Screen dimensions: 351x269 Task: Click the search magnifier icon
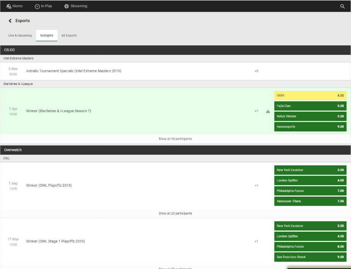click(342, 6)
